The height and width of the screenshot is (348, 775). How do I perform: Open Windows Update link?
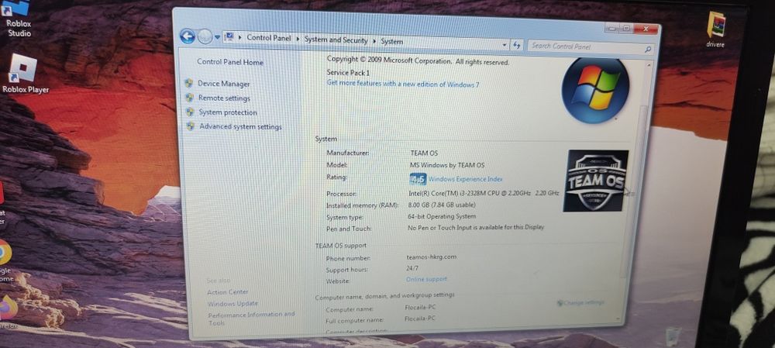232,304
